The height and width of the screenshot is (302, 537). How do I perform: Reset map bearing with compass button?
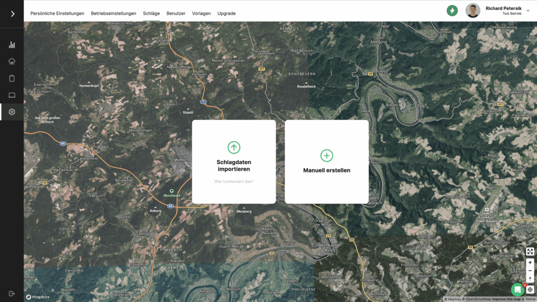[x=530, y=279]
